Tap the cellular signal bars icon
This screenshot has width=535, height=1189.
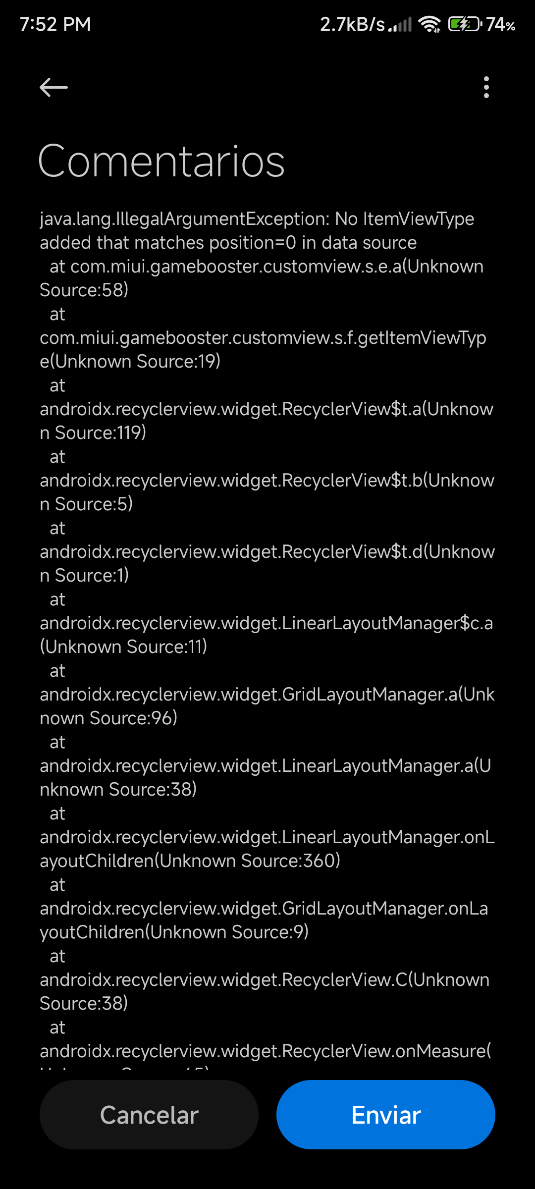pos(400,24)
